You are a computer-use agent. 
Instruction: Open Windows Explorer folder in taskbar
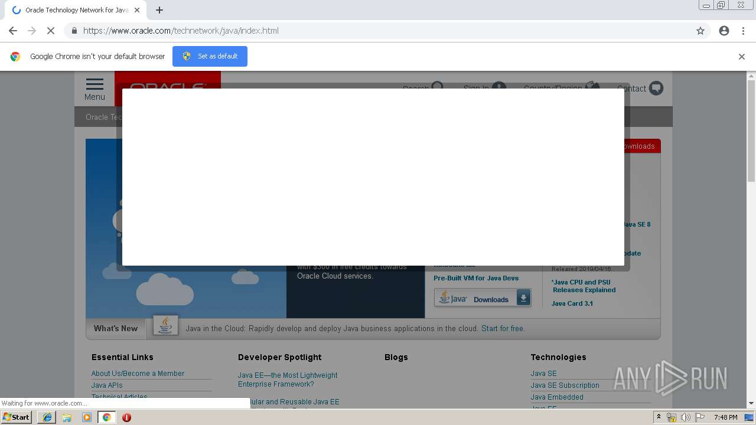coord(67,417)
